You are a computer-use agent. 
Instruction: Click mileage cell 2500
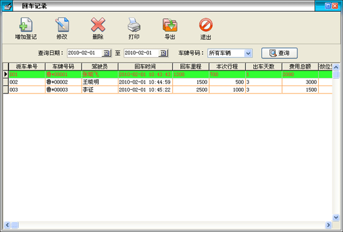pyautogui.click(x=191, y=90)
